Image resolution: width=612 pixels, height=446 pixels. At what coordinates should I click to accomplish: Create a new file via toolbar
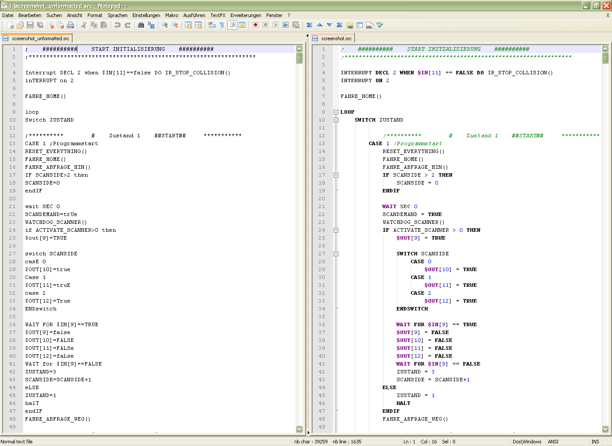point(10,25)
